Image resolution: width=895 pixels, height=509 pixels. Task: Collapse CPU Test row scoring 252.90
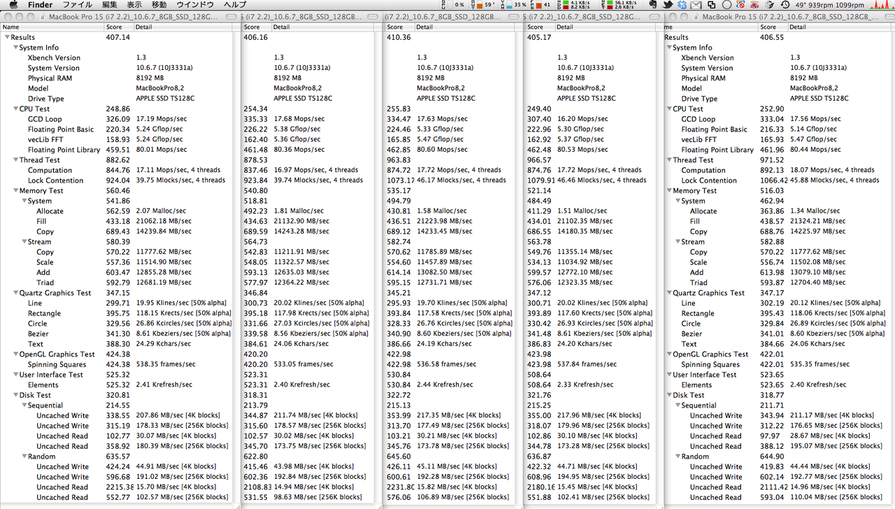[x=669, y=109]
